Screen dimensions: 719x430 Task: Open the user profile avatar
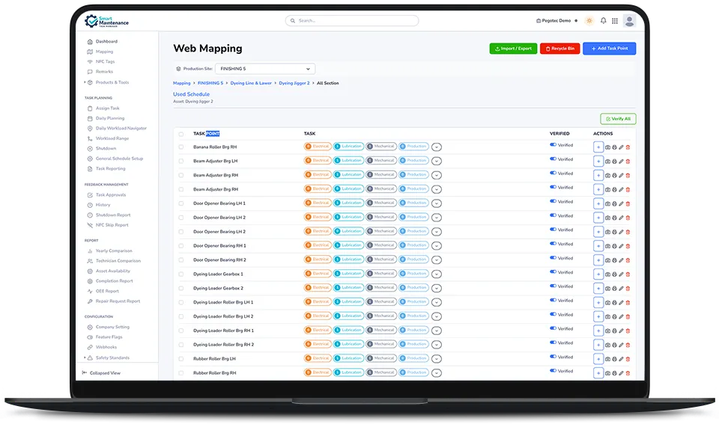[630, 21]
